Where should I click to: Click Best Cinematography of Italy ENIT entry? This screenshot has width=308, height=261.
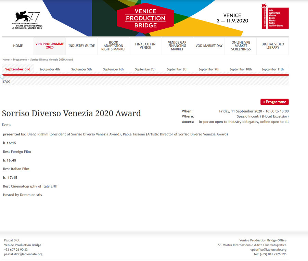(30, 186)
